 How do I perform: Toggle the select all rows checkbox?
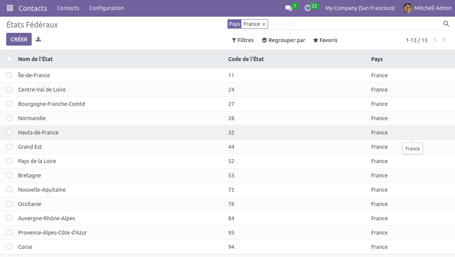pos(9,59)
